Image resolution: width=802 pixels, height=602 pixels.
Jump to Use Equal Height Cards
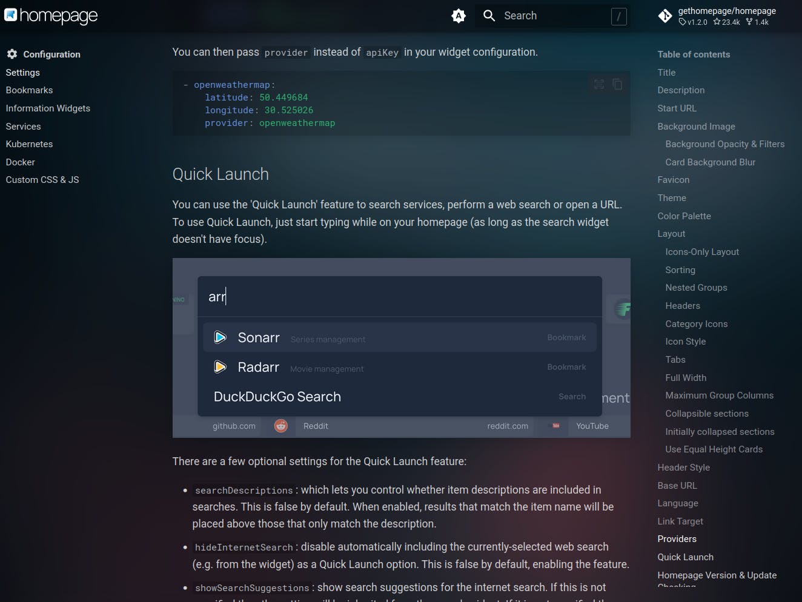click(x=714, y=449)
